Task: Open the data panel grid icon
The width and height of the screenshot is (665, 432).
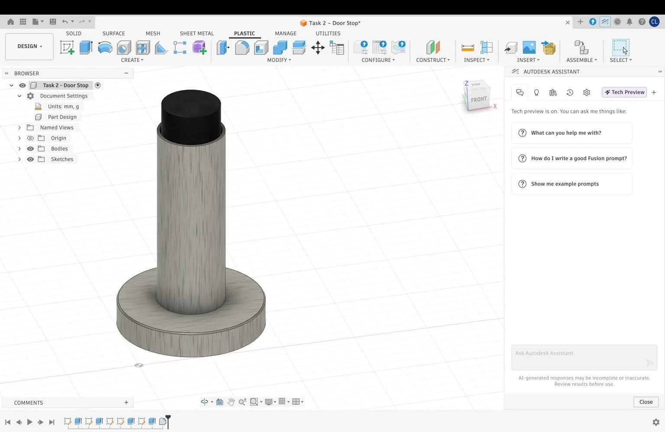Action: click(x=23, y=22)
